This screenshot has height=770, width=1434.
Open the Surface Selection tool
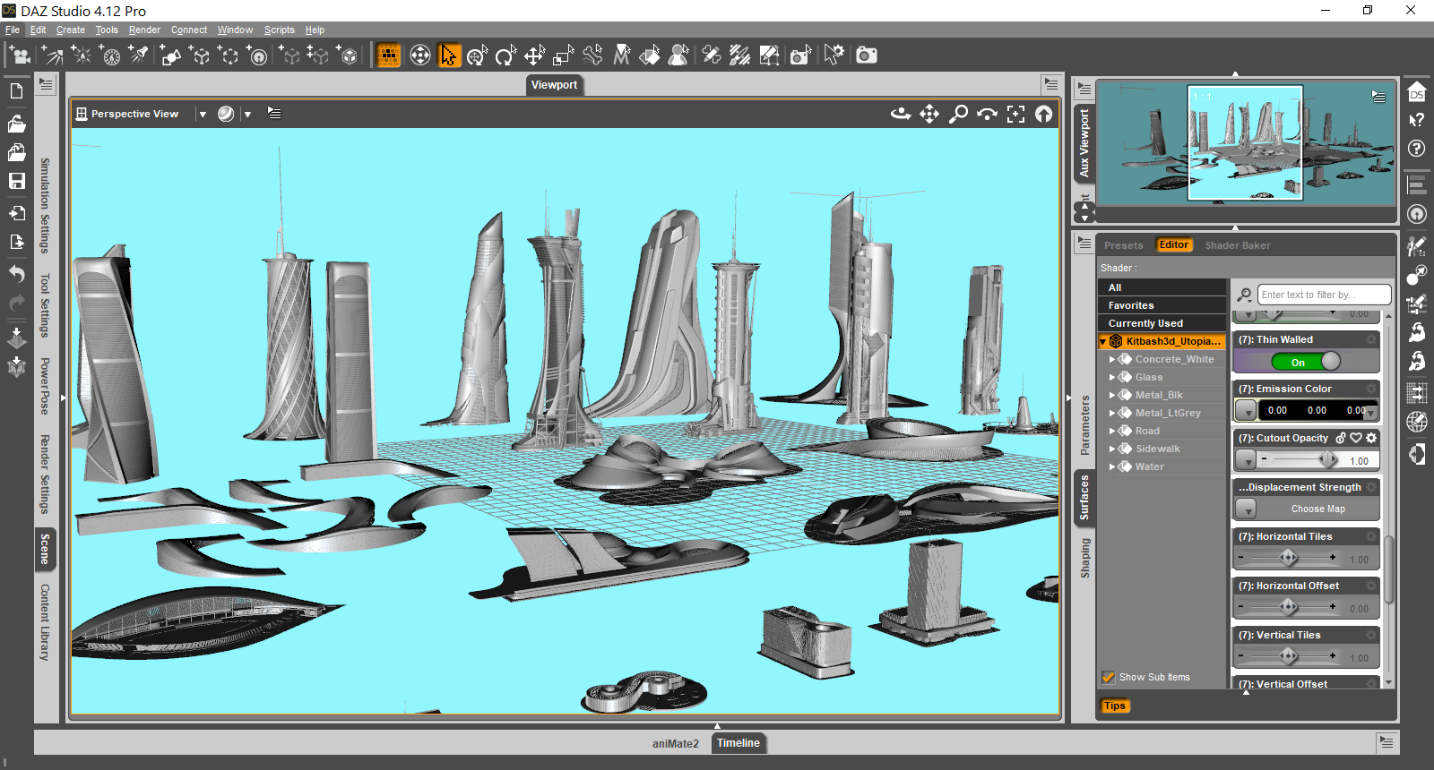(650, 56)
